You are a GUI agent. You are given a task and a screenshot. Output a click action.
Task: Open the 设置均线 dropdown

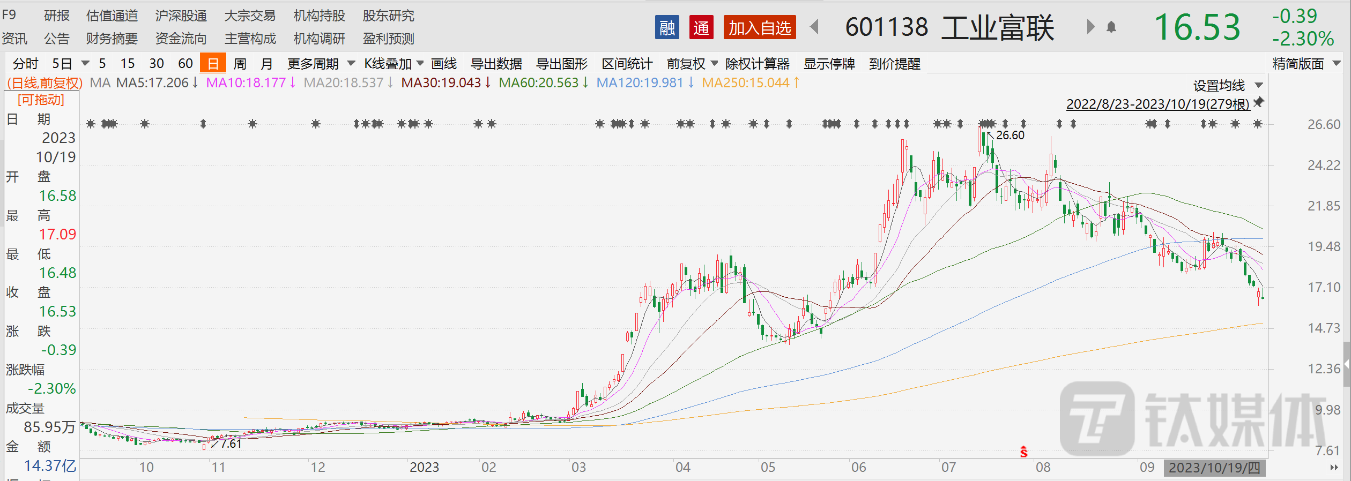[1228, 86]
